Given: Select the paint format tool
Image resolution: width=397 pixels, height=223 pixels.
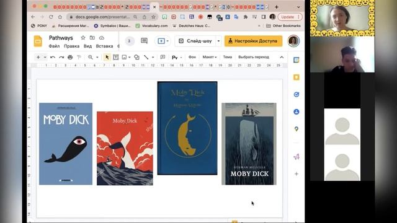Looking at the screenshot, I should pyautogui.click(x=79, y=58).
